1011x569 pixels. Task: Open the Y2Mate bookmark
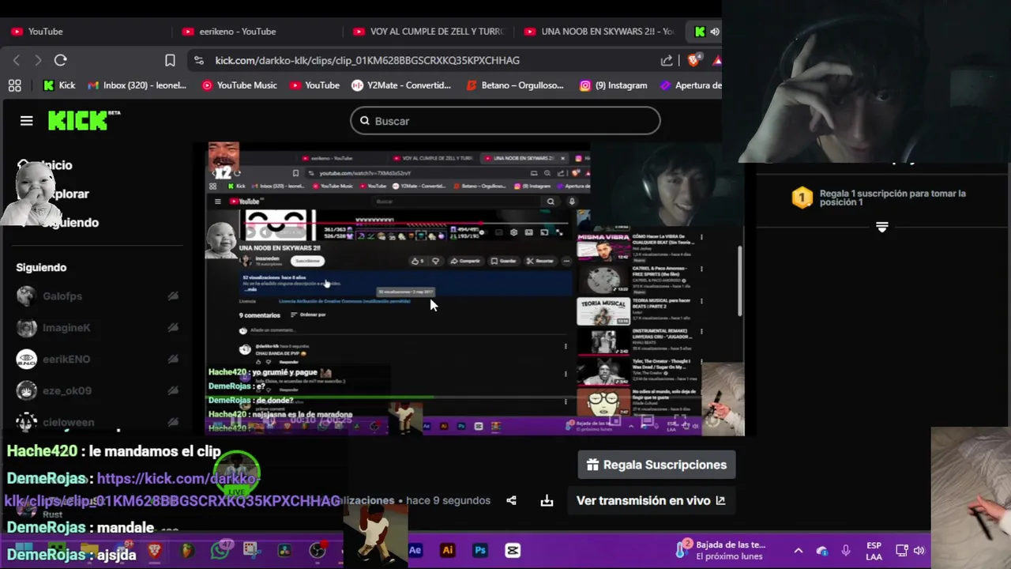[401, 85]
